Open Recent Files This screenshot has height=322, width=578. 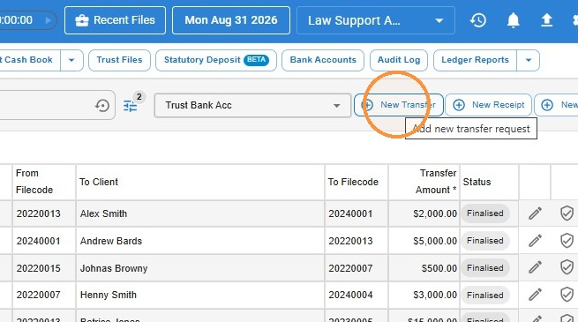point(115,20)
